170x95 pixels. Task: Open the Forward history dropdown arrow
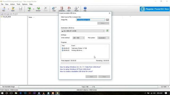tap(11, 14)
